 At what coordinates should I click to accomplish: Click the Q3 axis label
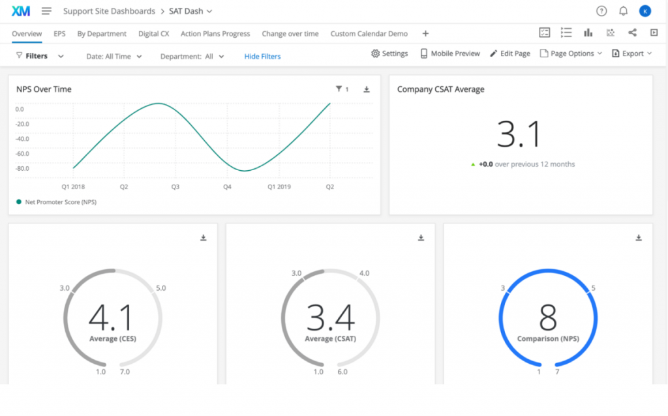(175, 187)
